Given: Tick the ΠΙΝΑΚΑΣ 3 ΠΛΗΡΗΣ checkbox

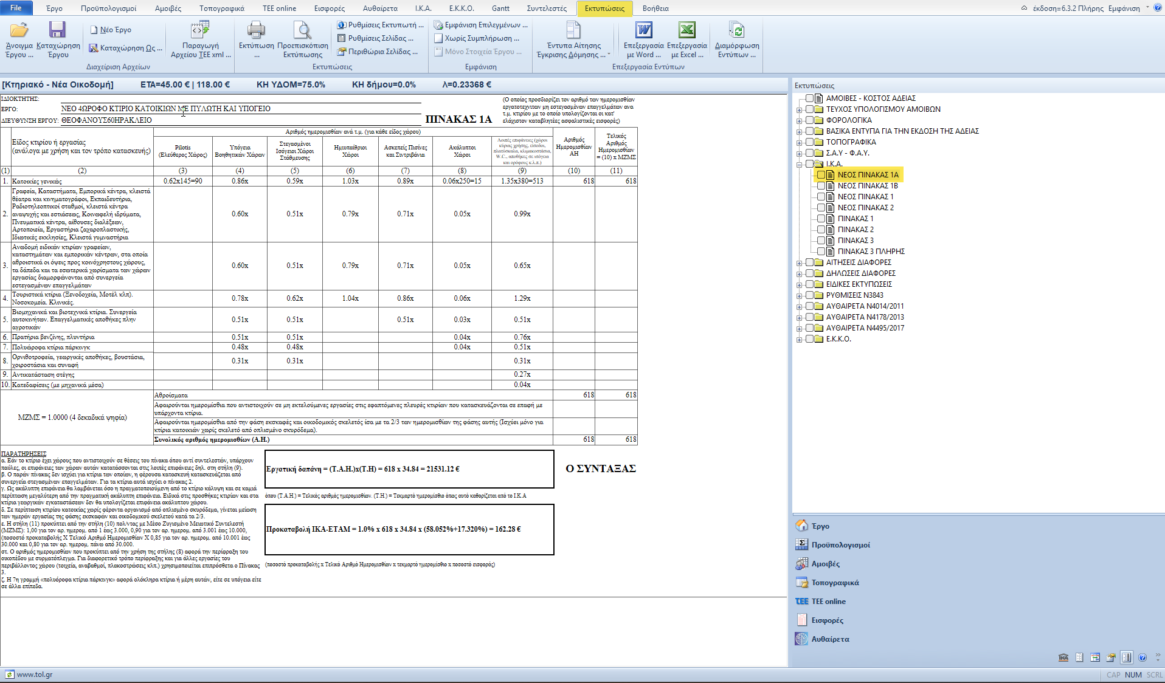Looking at the screenshot, I should 821,252.
